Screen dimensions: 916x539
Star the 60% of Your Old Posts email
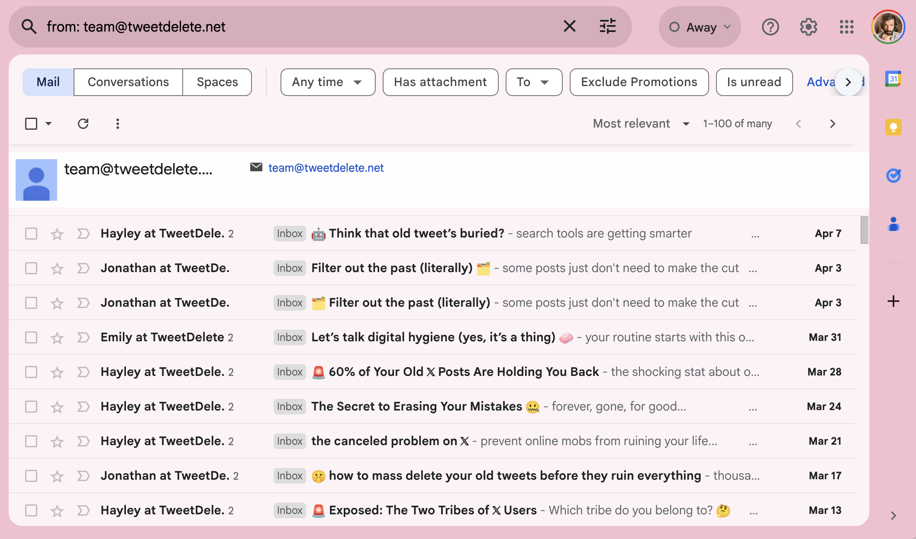tap(57, 372)
